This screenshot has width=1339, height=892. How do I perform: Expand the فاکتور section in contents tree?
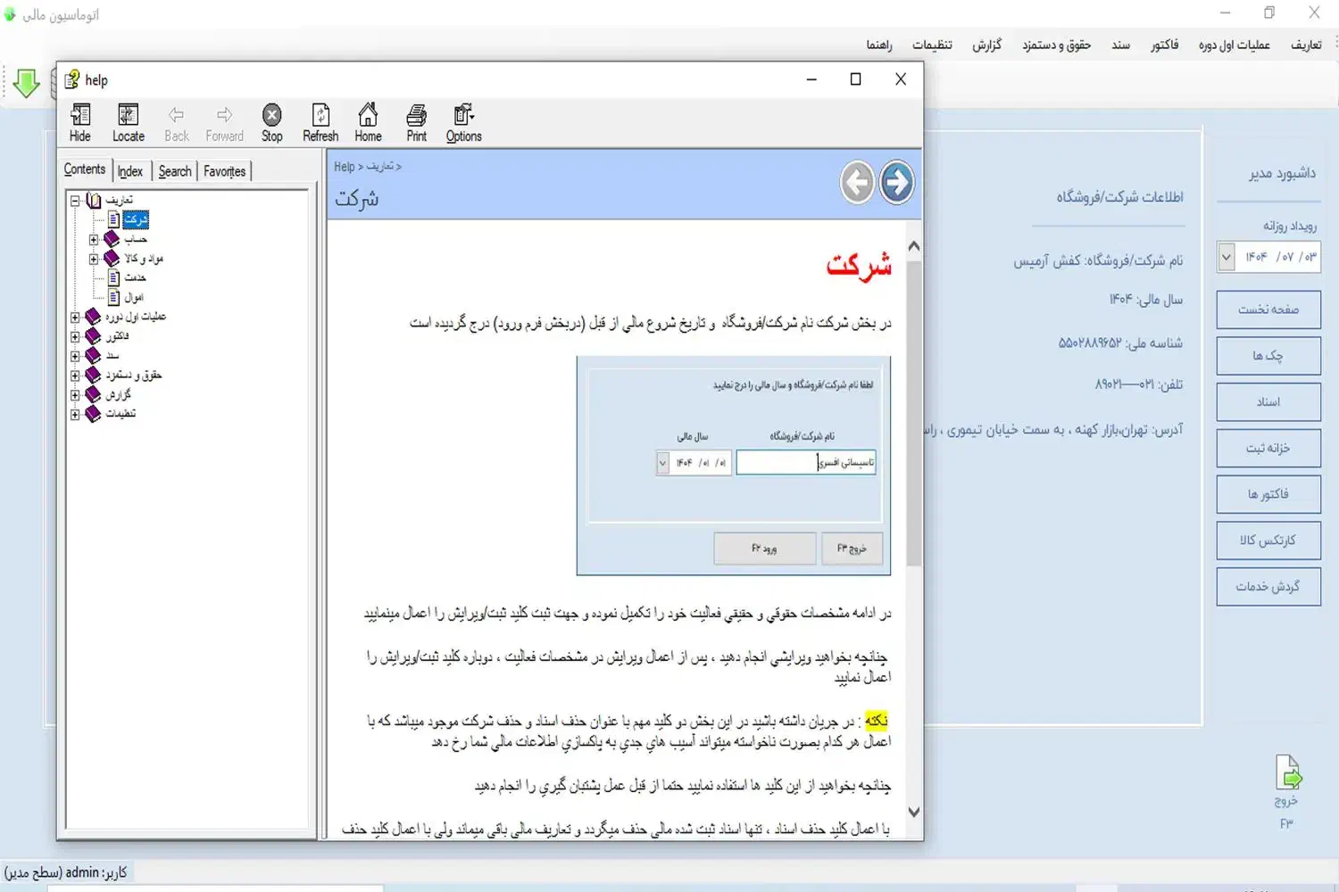(x=75, y=336)
